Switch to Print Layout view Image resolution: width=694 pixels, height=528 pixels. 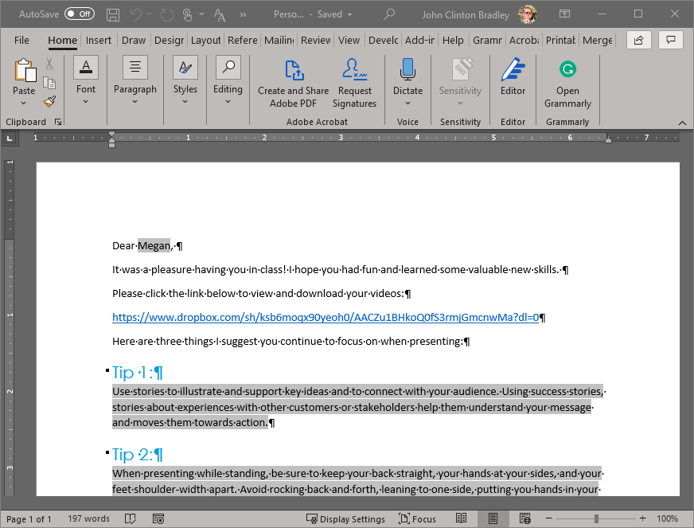pos(493,518)
